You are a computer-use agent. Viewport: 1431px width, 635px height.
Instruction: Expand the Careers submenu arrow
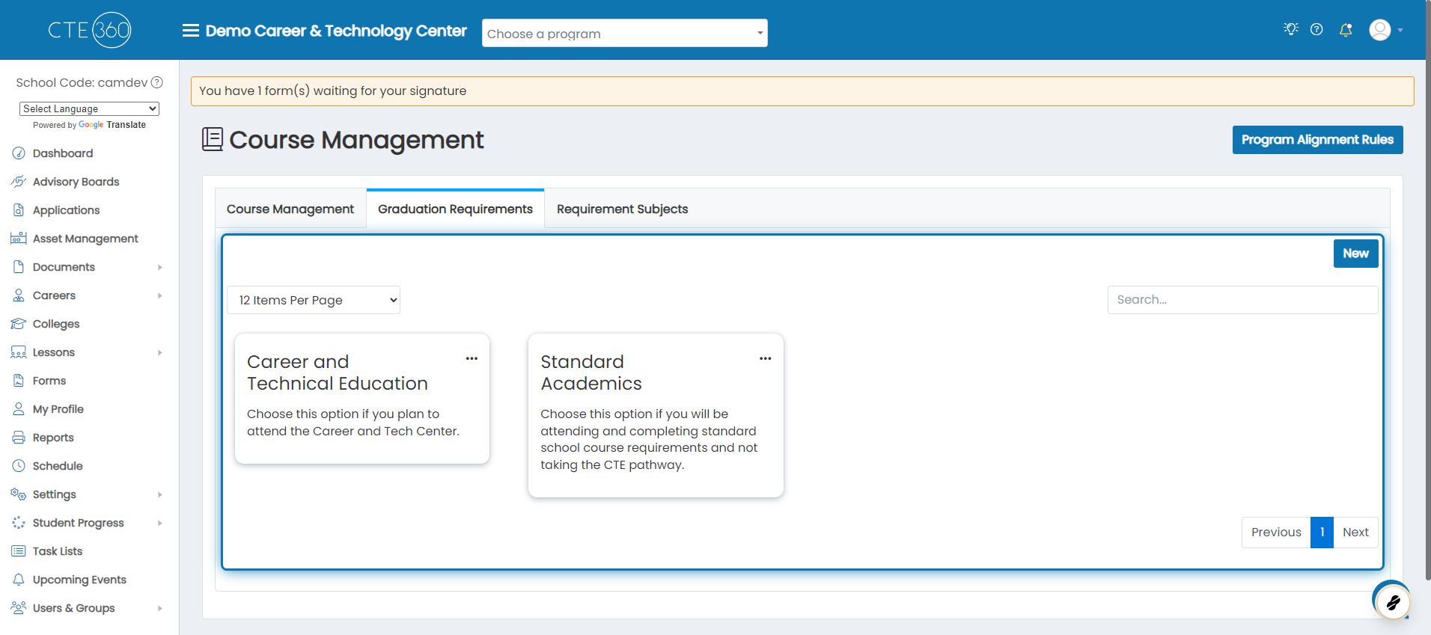click(159, 295)
